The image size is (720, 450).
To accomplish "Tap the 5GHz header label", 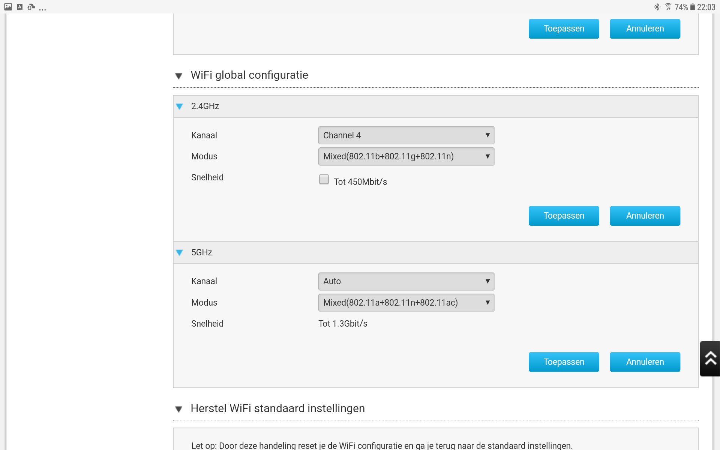I will click(x=202, y=252).
